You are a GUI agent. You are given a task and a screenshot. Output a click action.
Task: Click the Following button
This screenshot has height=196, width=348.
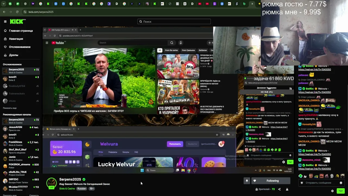271,181
